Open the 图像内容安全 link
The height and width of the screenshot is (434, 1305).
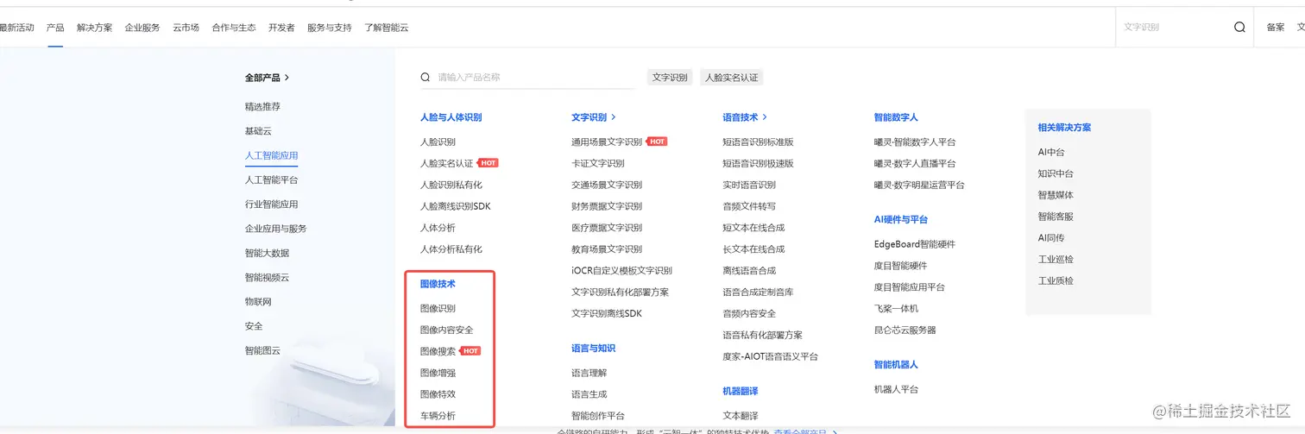(x=446, y=330)
